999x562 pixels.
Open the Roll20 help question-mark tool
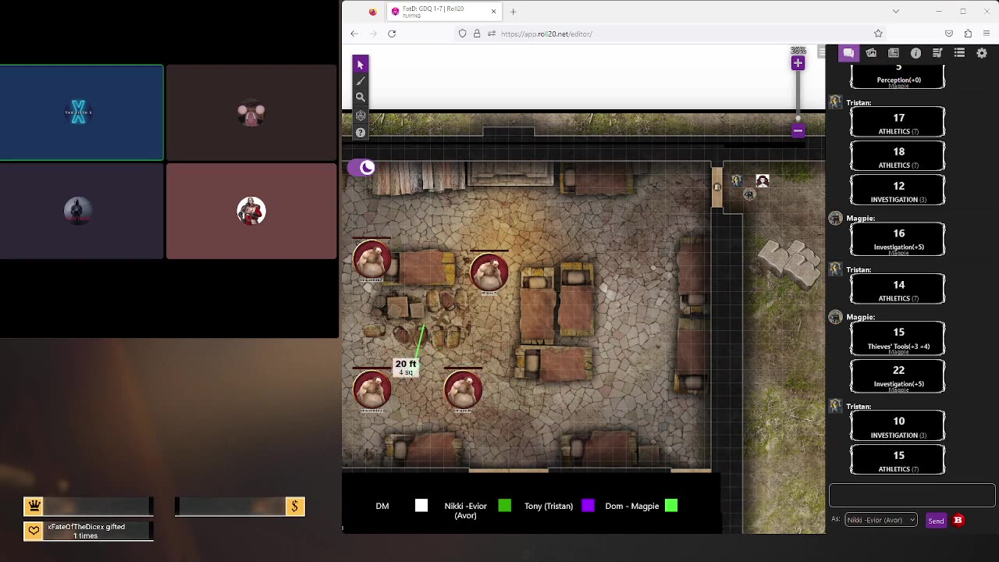(360, 132)
